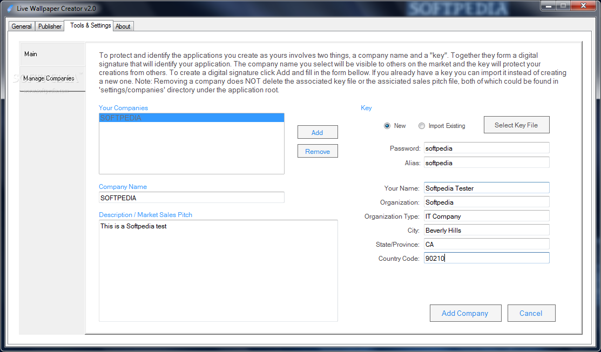
Task: Click the Company Name text box
Action: (192, 198)
